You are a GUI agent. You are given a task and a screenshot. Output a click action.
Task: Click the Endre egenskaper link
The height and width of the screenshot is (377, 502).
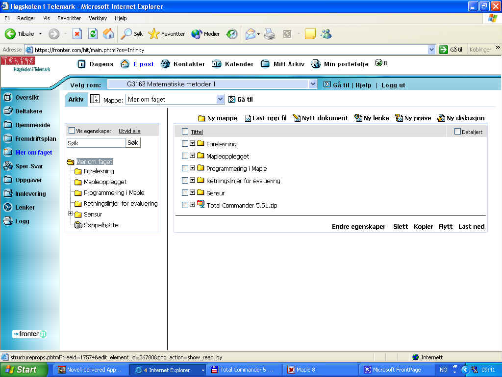tap(358, 227)
